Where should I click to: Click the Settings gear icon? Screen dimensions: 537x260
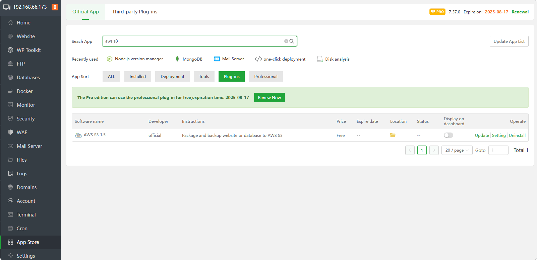tap(10, 256)
